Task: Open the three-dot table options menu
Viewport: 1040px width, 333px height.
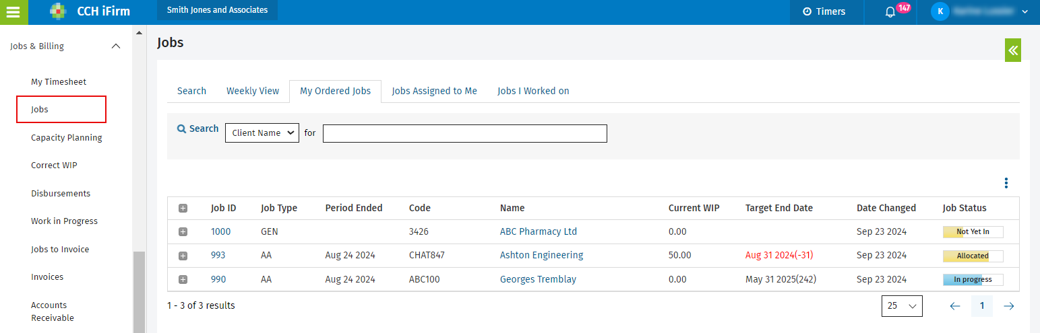Action: 1006,183
